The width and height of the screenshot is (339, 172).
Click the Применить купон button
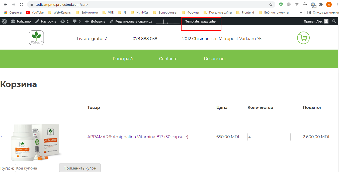(x=80, y=168)
